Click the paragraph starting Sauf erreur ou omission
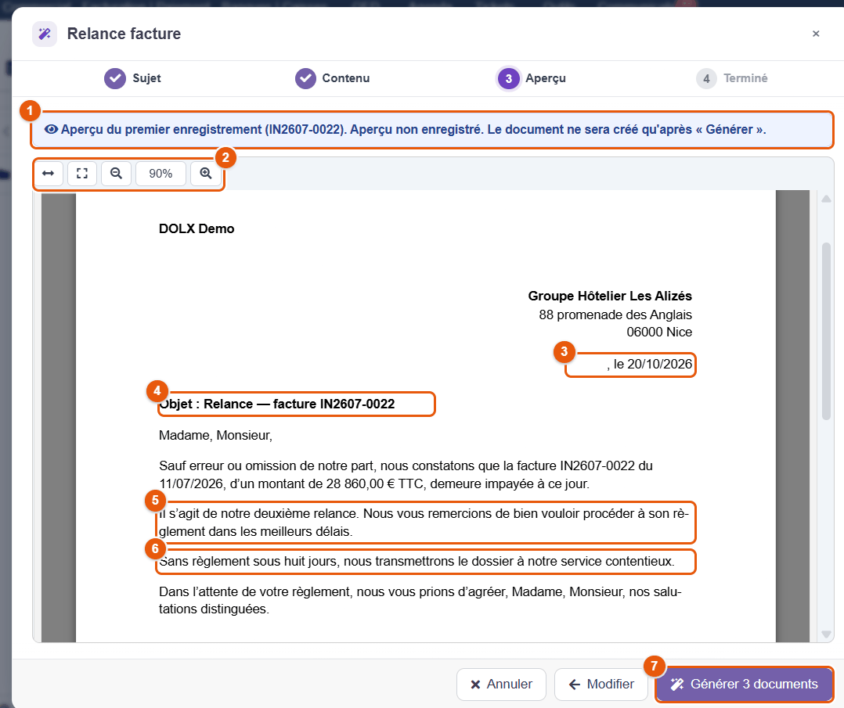The height and width of the screenshot is (708, 844). (406, 475)
